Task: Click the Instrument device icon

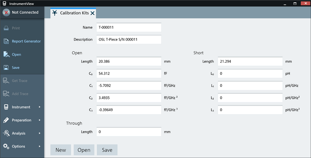Action: coord(6,107)
